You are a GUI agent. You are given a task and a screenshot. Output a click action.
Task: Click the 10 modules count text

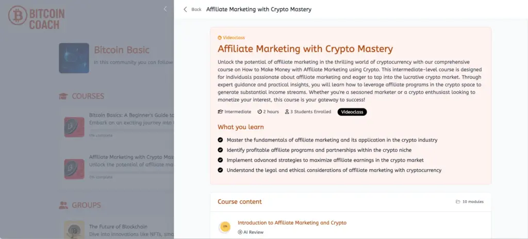click(473, 202)
